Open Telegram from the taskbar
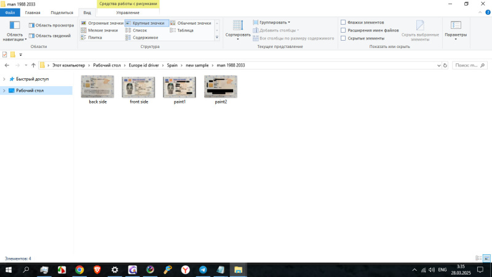 click(x=203, y=270)
